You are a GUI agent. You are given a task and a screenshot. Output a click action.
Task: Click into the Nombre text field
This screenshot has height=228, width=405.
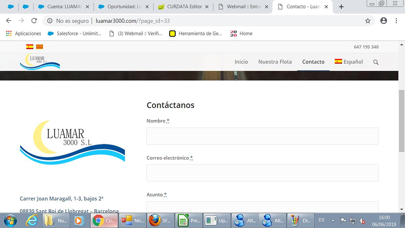point(262,136)
